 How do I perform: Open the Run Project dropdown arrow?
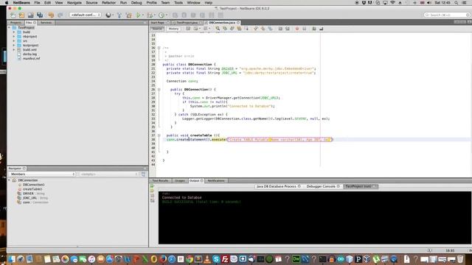tap(143, 15)
